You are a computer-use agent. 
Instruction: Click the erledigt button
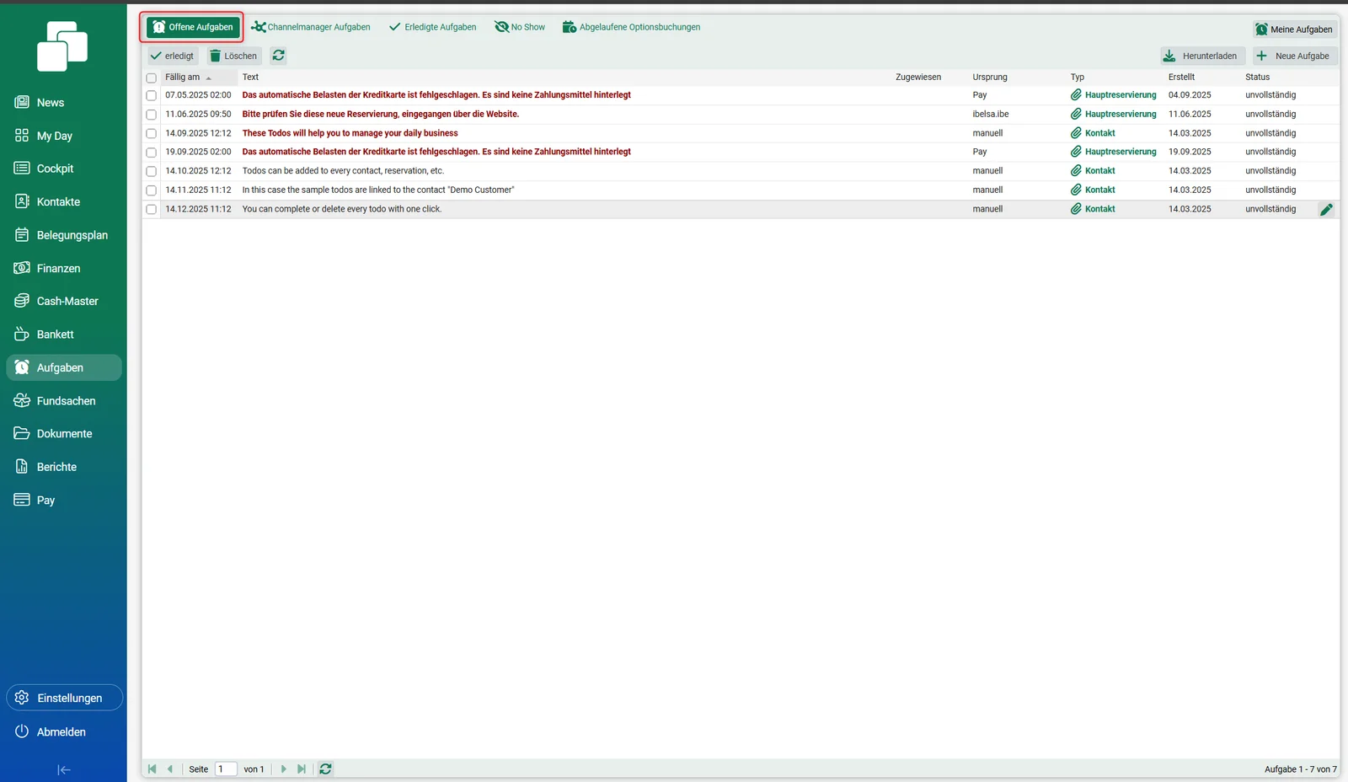173,56
